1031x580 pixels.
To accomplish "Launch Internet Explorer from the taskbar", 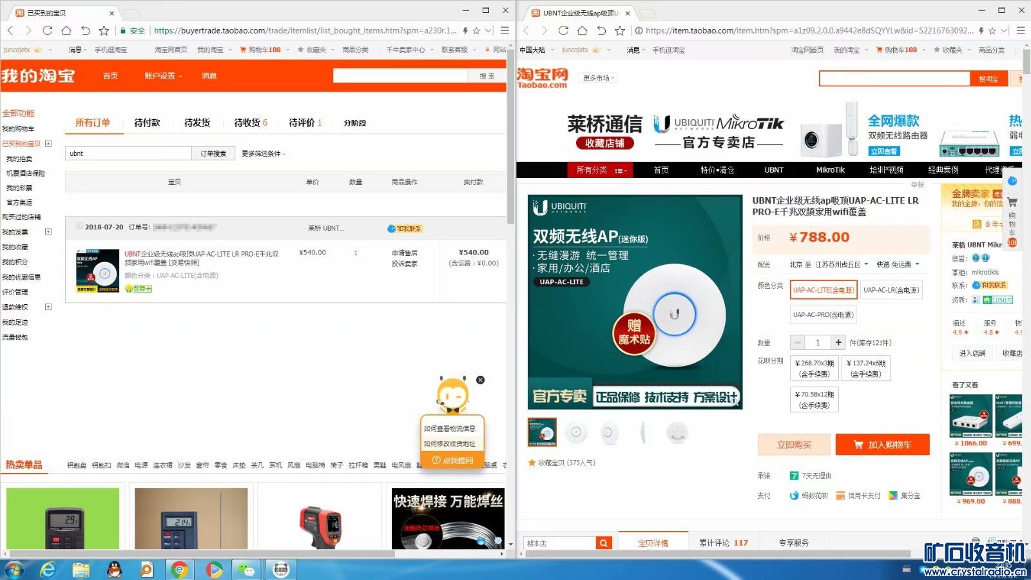I will [x=48, y=570].
